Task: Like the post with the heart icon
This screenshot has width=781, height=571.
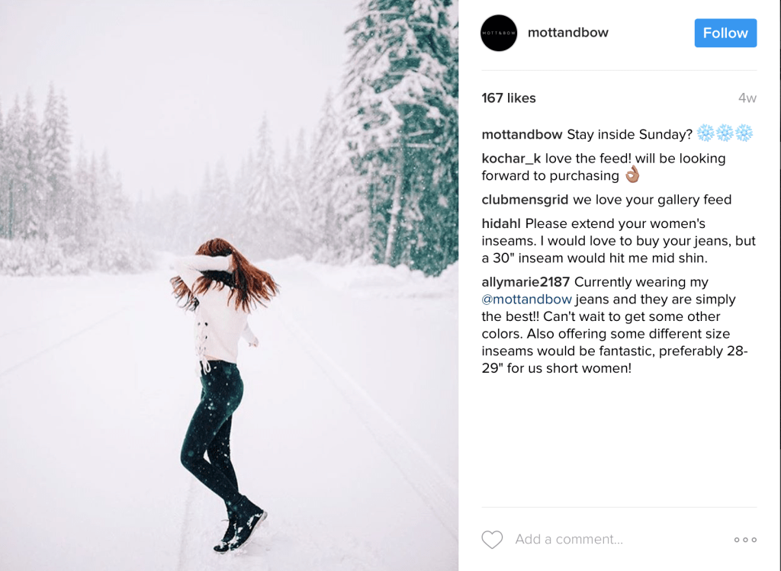Action: pyautogui.click(x=492, y=540)
